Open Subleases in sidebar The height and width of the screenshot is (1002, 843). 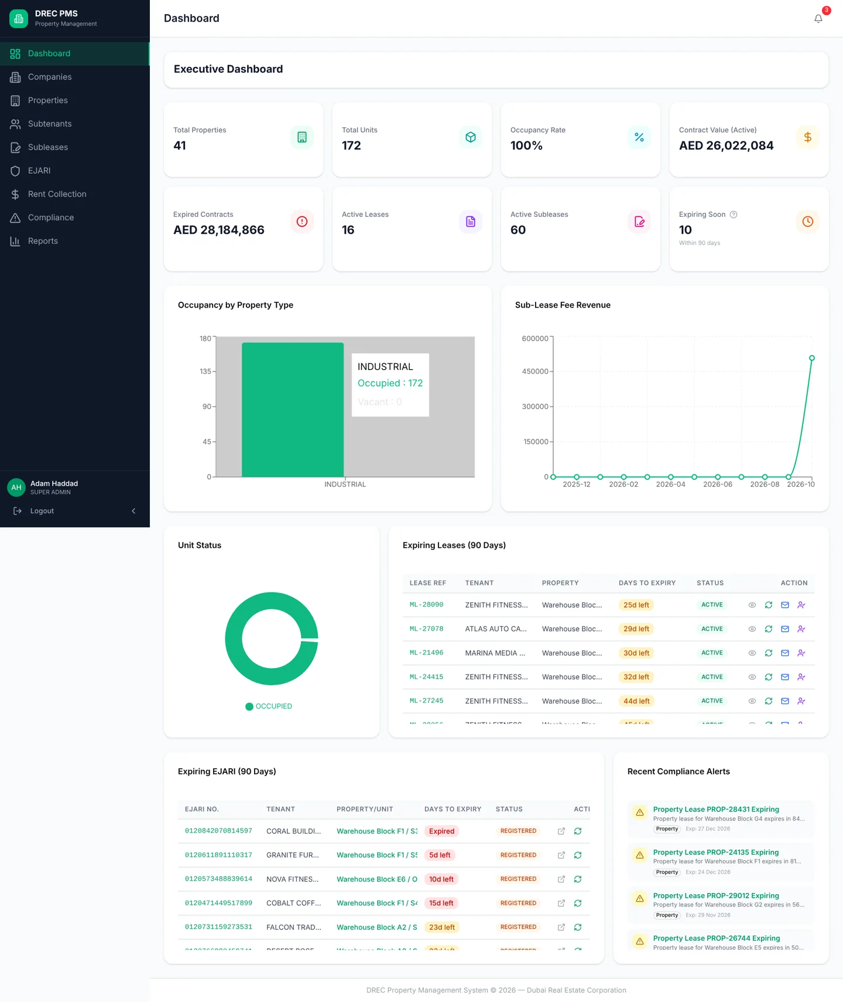(x=75, y=148)
